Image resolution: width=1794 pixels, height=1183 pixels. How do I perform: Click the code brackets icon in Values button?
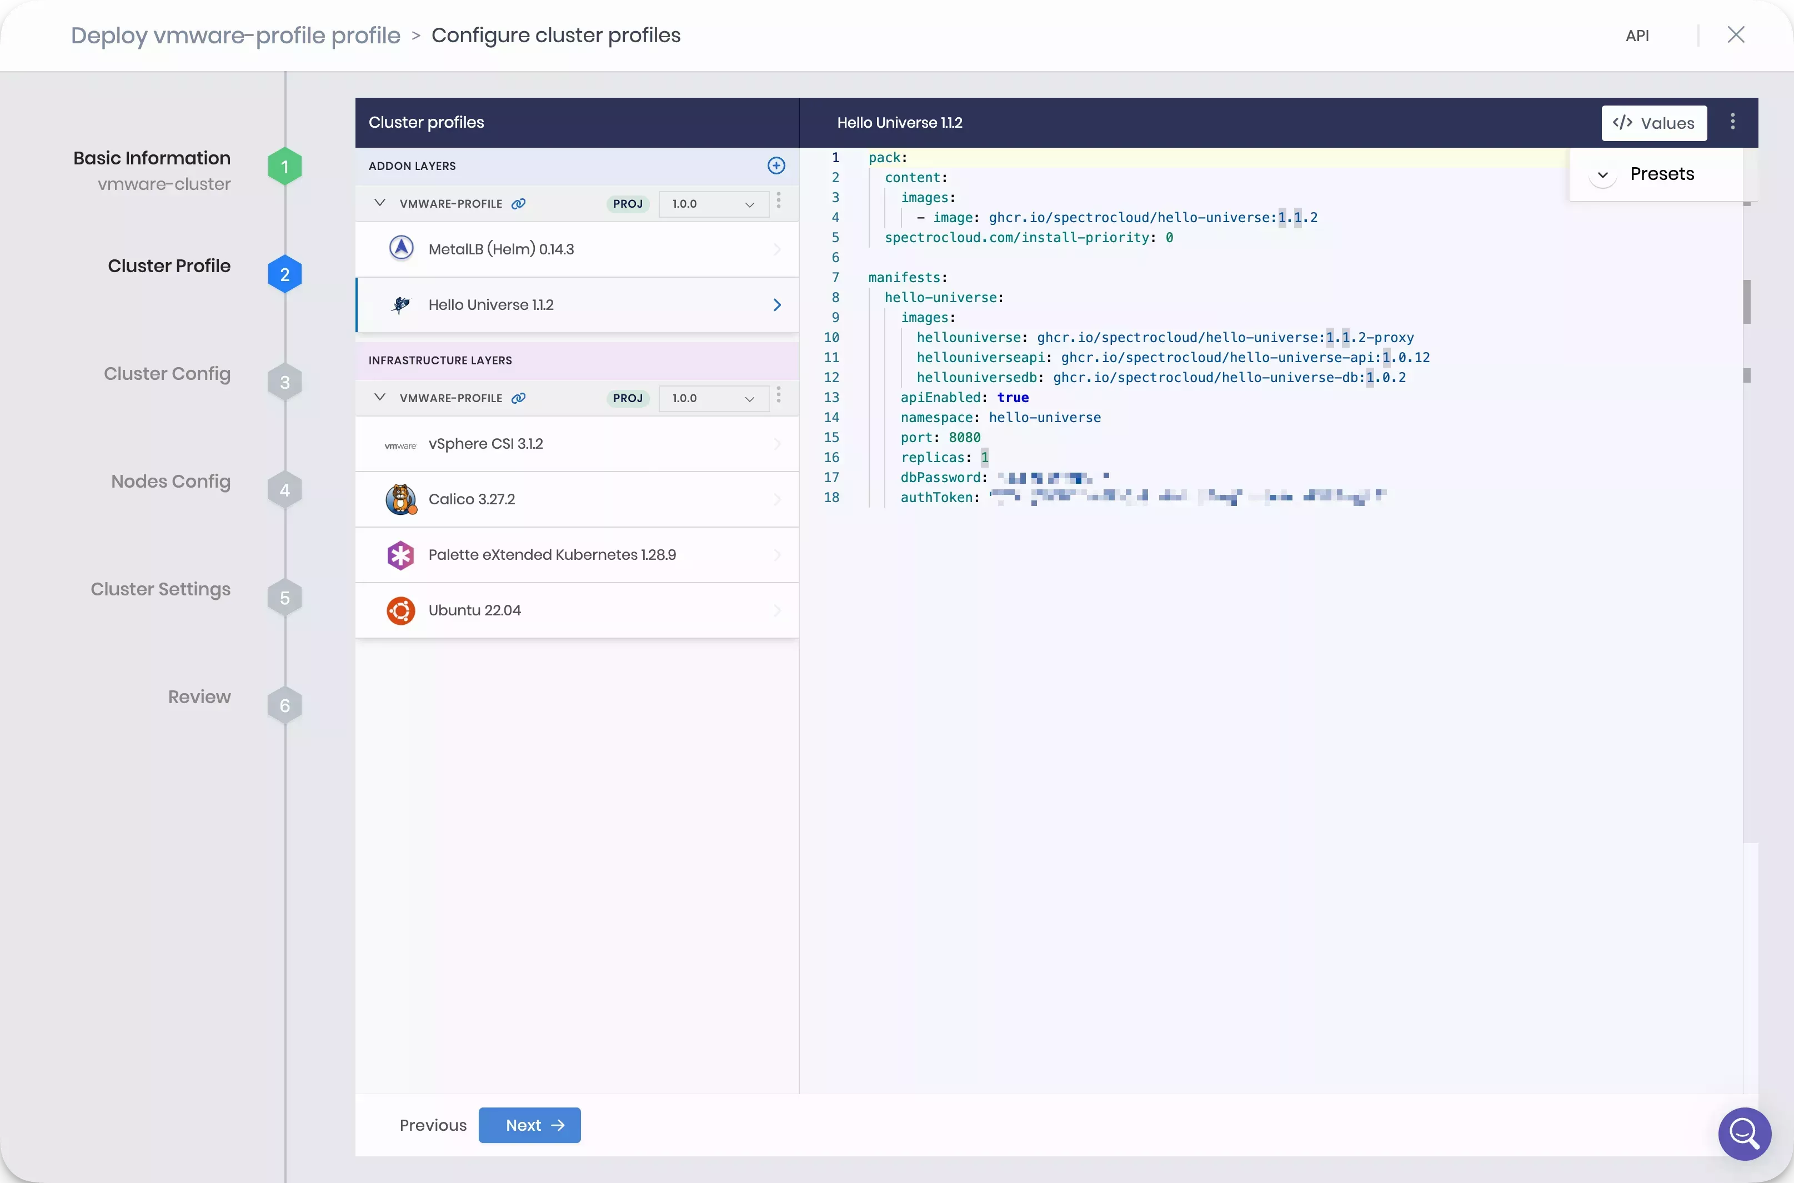click(x=1622, y=123)
